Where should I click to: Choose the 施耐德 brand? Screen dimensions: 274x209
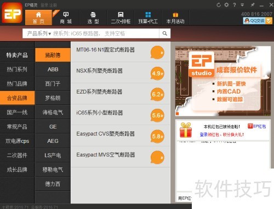pos(53,55)
